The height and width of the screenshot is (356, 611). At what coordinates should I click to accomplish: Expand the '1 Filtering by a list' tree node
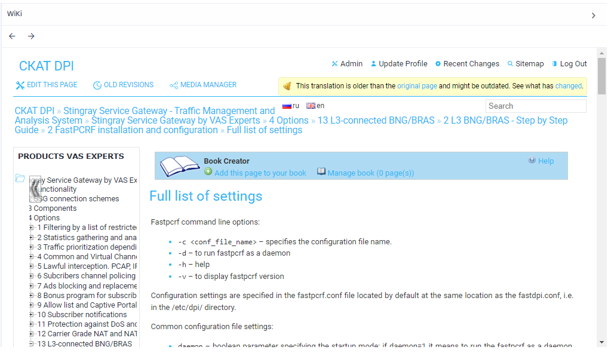(32, 228)
